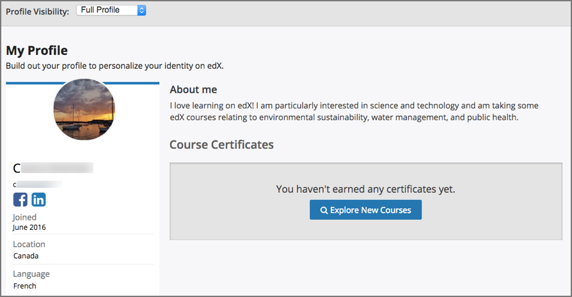Click the My Profile heading

coord(36,50)
